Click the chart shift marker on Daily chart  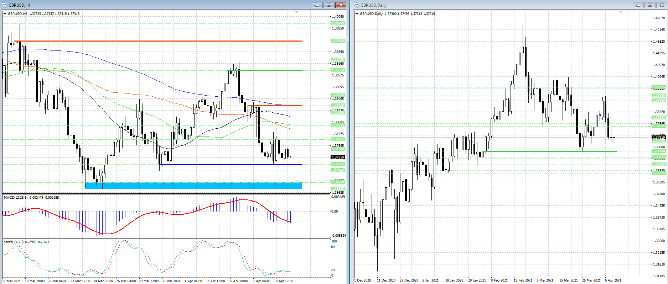621,12
